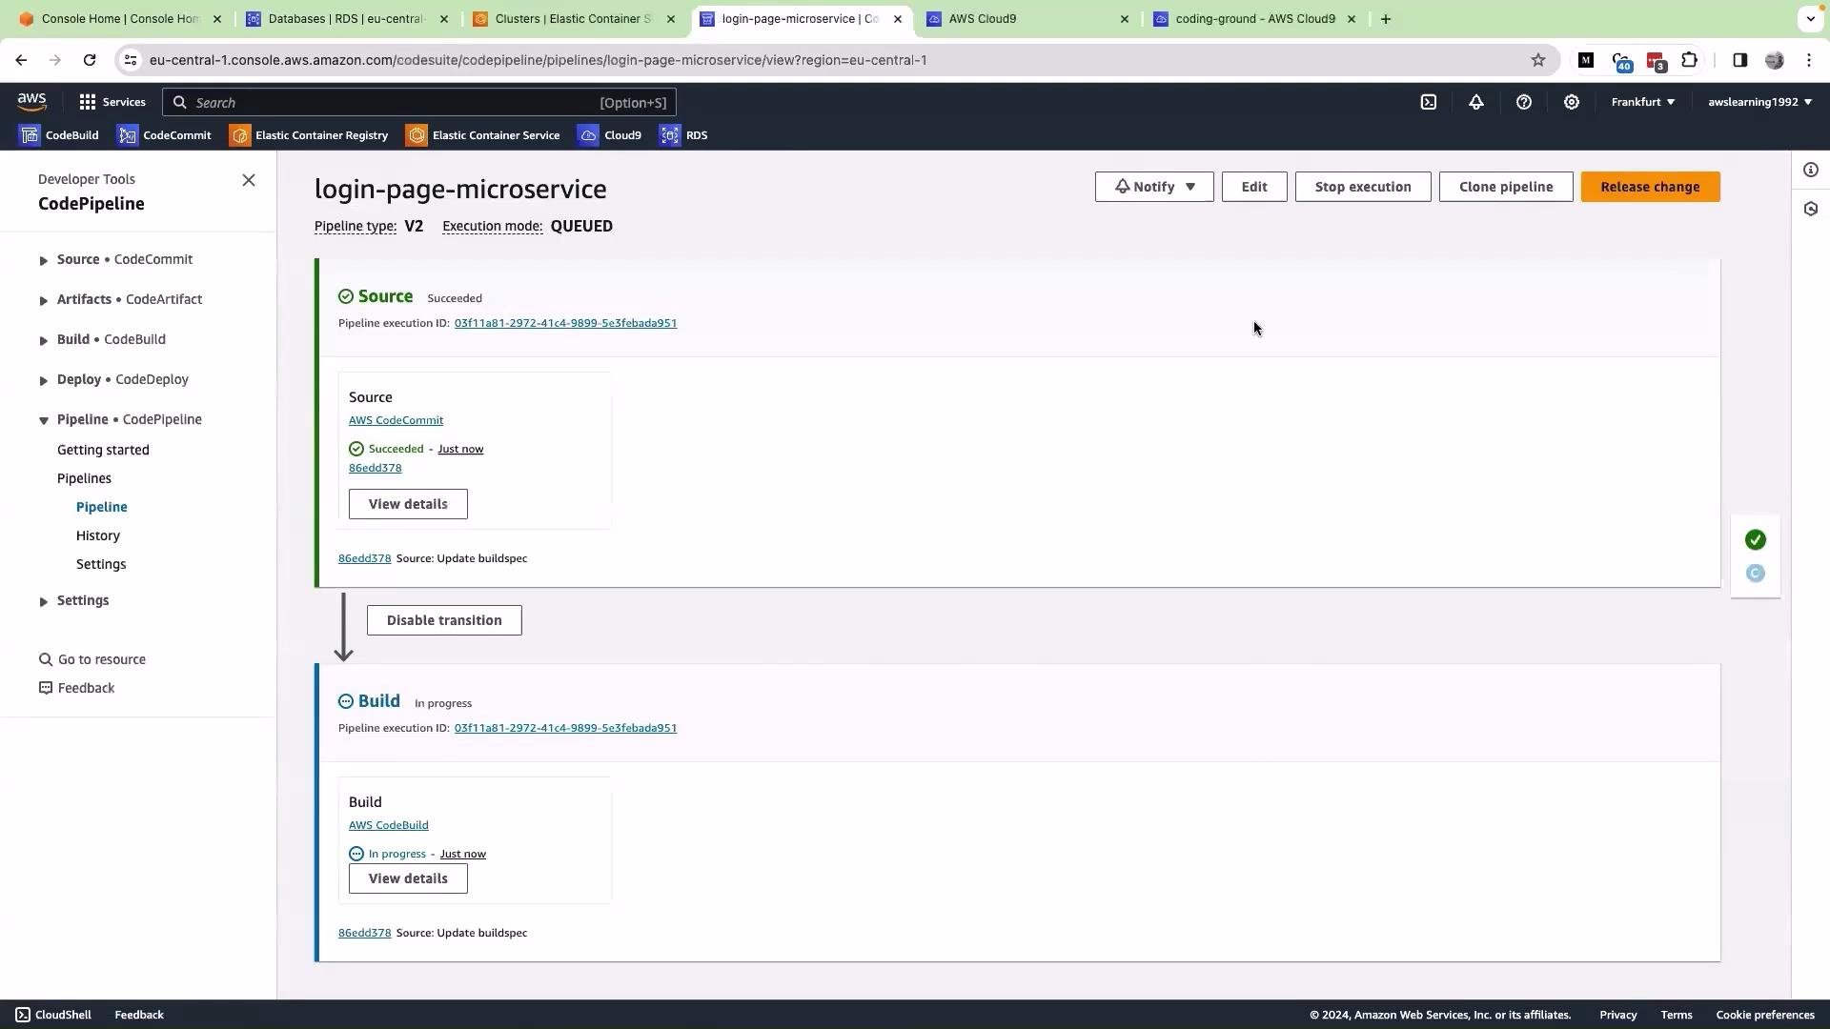Close the CodePipeline side navigation
The height and width of the screenshot is (1029, 1830).
coord(249,180)
